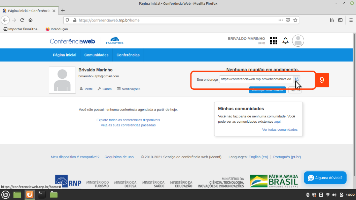Toggle the bookmark star in the address bar
356x200 pixels.
click(x=295, y=20)
